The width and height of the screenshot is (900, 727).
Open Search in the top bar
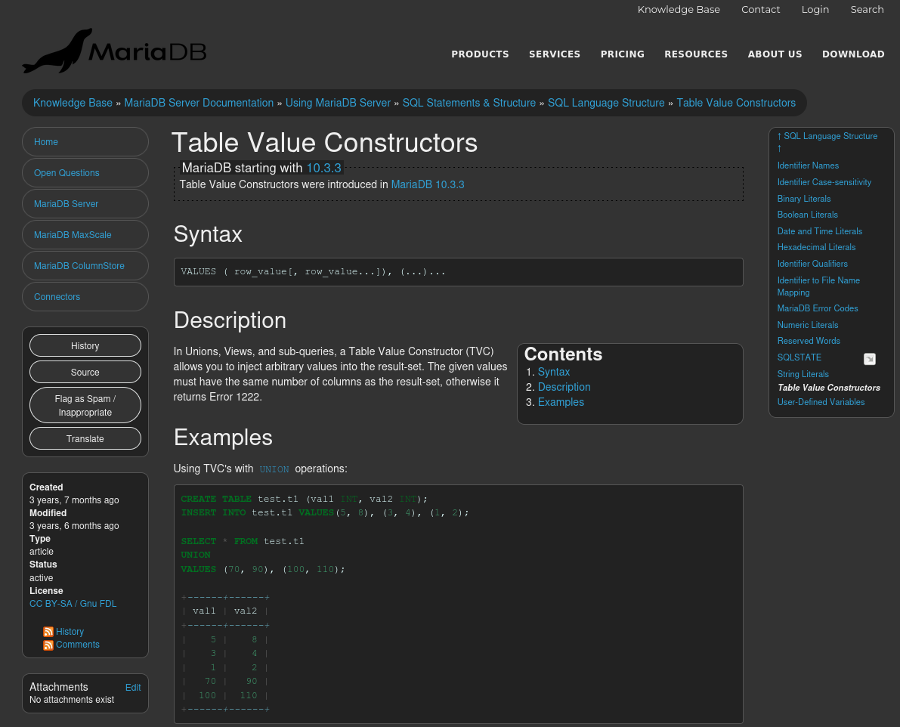(867, 10)
